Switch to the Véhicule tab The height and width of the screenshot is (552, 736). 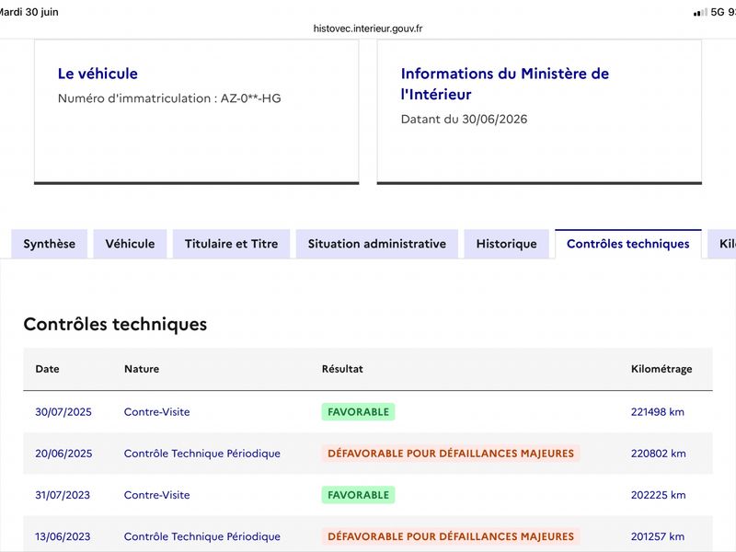tap(130, 244)
